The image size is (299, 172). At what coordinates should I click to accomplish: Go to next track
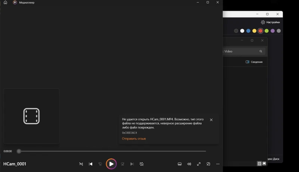[132, 164]
